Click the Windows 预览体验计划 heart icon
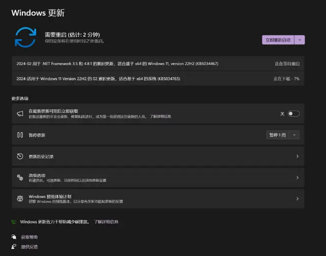 [x=20, y=199]
